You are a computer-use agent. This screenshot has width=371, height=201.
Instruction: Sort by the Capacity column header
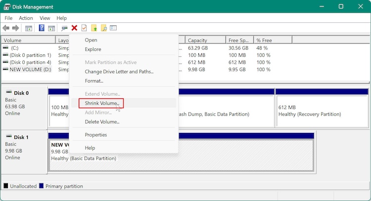(x=205, y=40)
